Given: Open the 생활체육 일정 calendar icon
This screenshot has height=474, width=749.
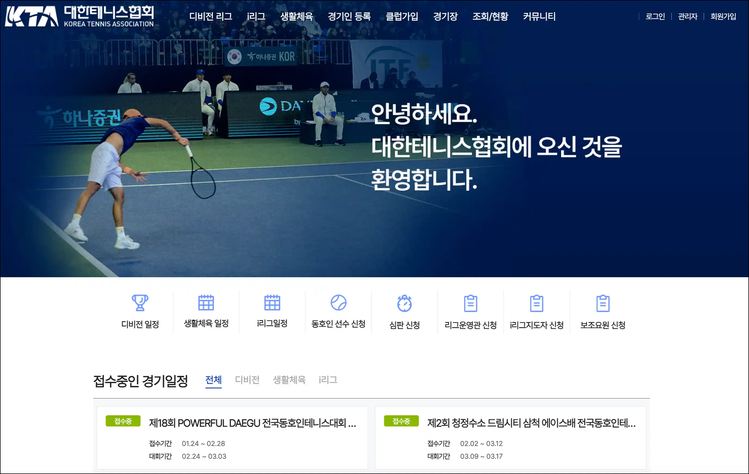Looking at the screenshot, I should point(206,303).
